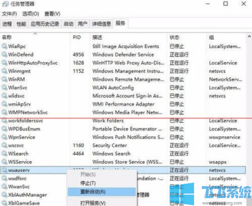Click the 'Work Folders' description
252x206 pixels.
(x=108, y=120)
